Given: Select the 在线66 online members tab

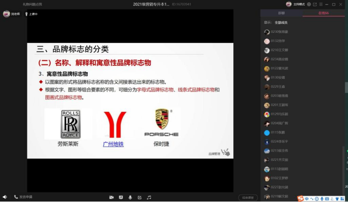Looking at the screenshot, I should (x=324, y=13).
